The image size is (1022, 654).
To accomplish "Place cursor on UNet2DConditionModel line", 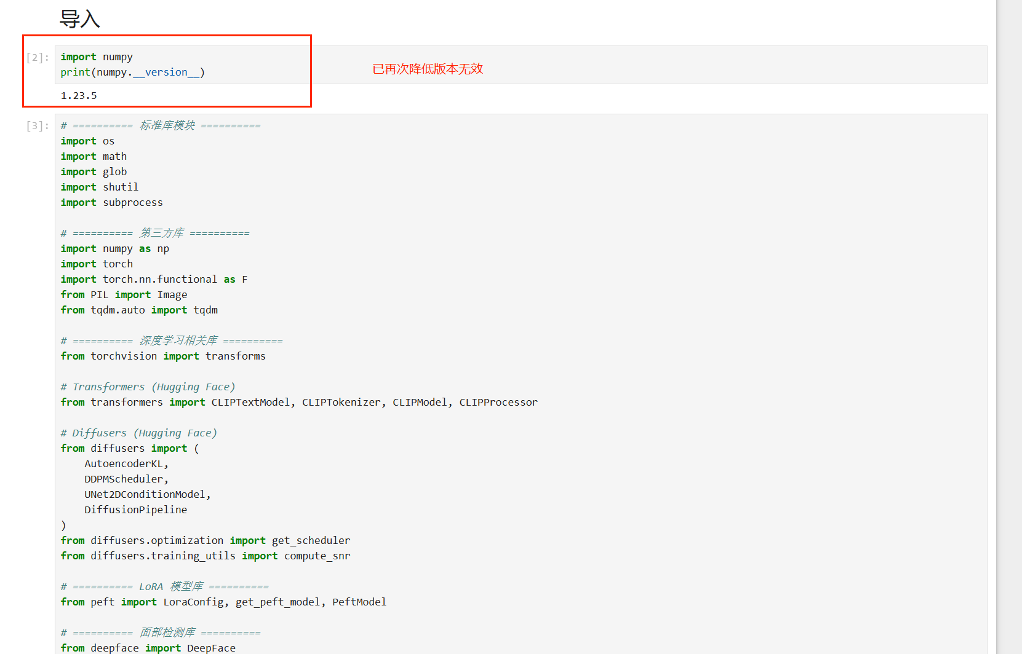I will (x=148, y=495).
